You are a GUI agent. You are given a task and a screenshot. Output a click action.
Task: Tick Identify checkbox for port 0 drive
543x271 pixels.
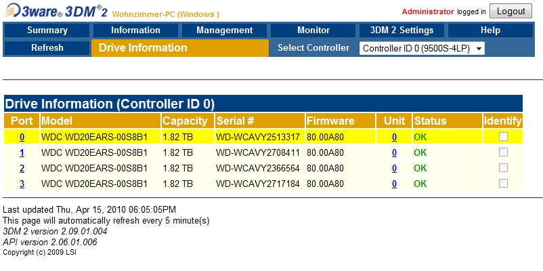[503, 137]
